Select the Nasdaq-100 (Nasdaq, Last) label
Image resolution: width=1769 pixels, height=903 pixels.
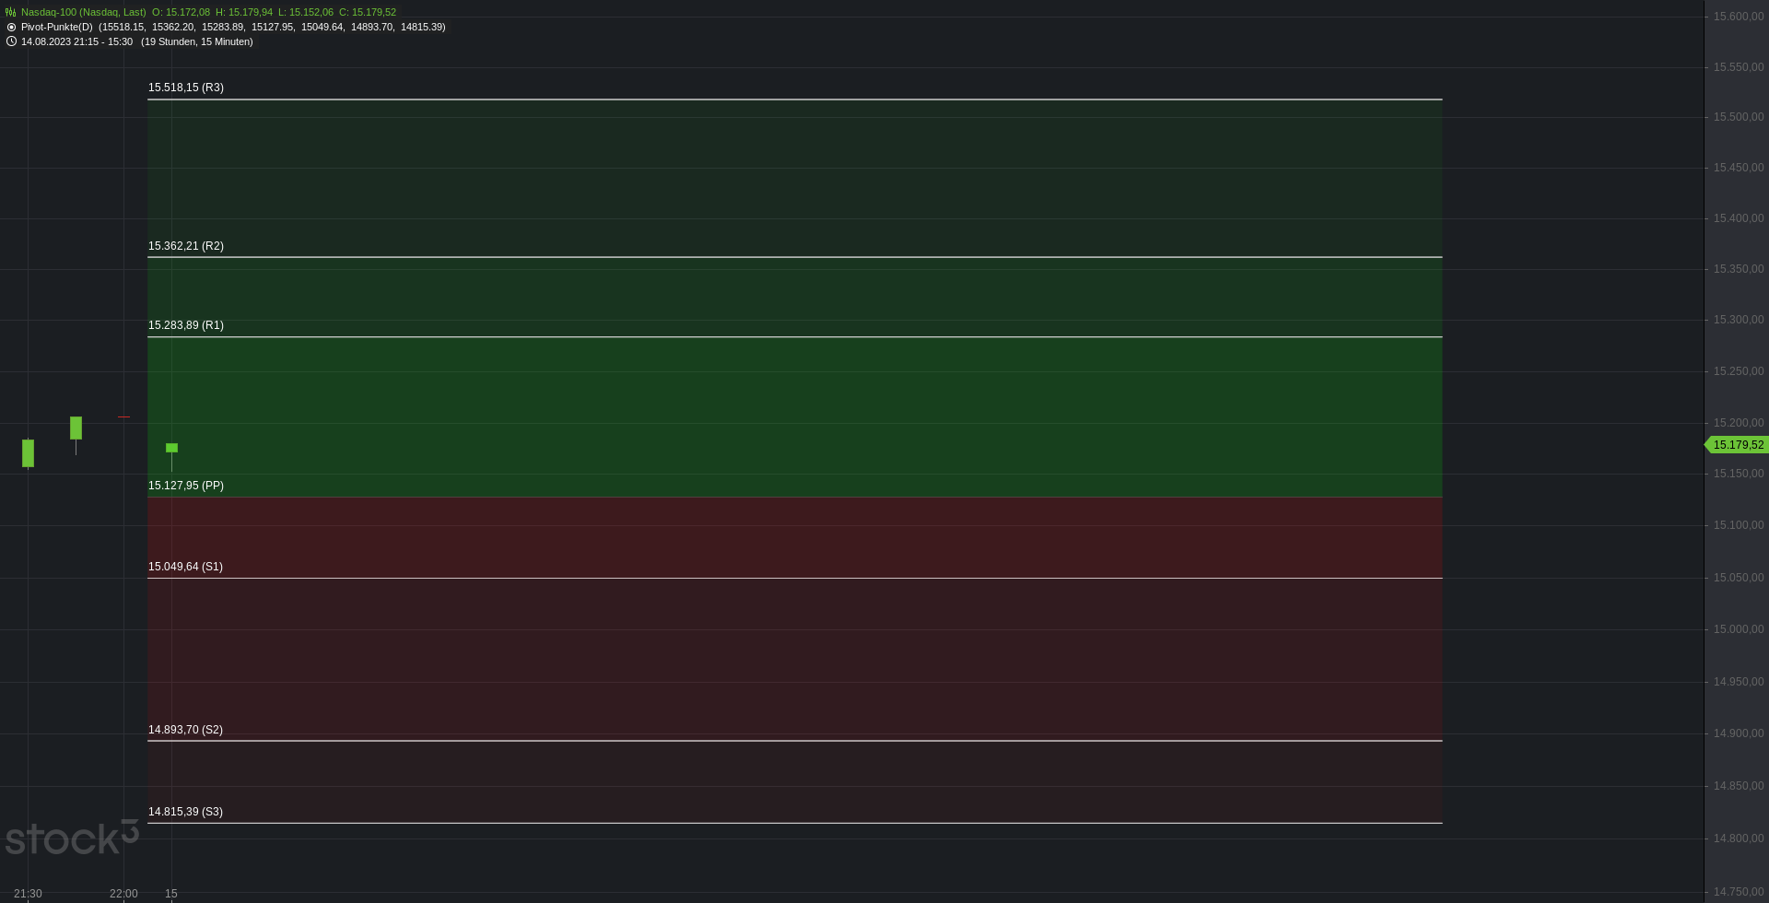(84, 12)
